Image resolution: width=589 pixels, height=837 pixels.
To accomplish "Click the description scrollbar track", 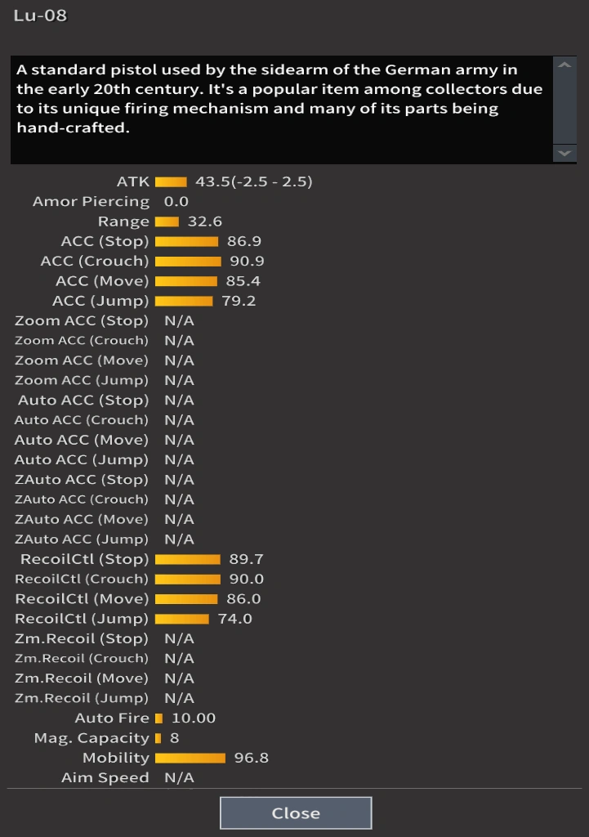I will tap(564, 110).
